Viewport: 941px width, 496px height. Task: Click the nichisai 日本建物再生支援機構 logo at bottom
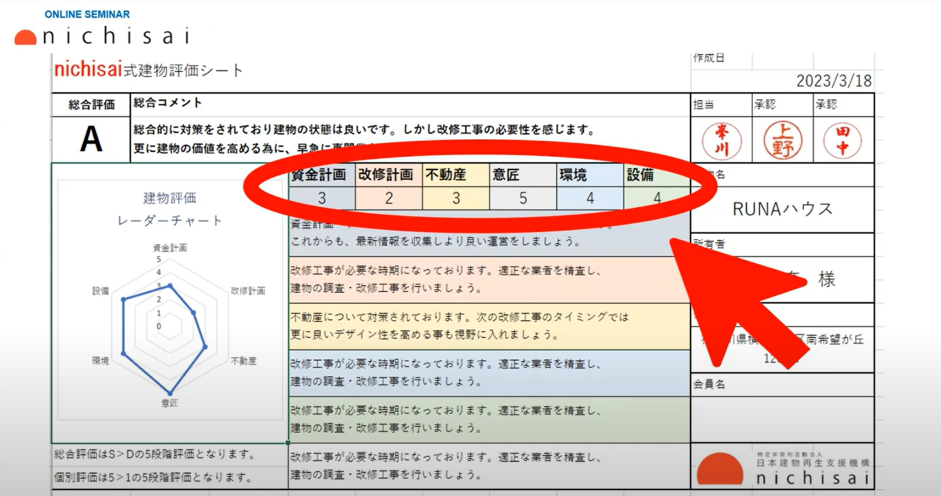point(784,468)
